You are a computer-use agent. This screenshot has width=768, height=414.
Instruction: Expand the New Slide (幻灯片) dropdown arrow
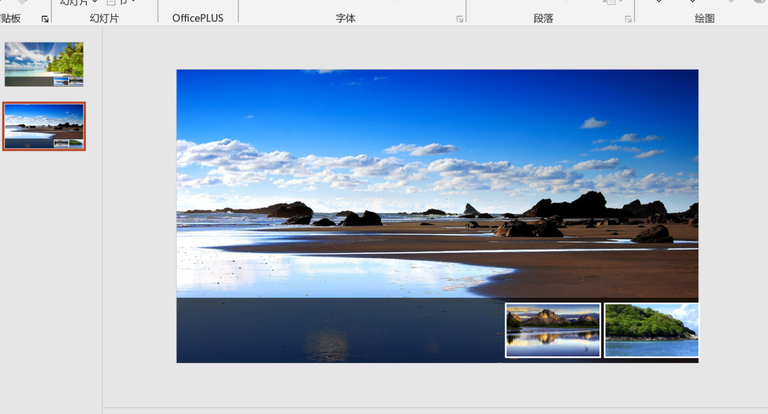point(95,2)
